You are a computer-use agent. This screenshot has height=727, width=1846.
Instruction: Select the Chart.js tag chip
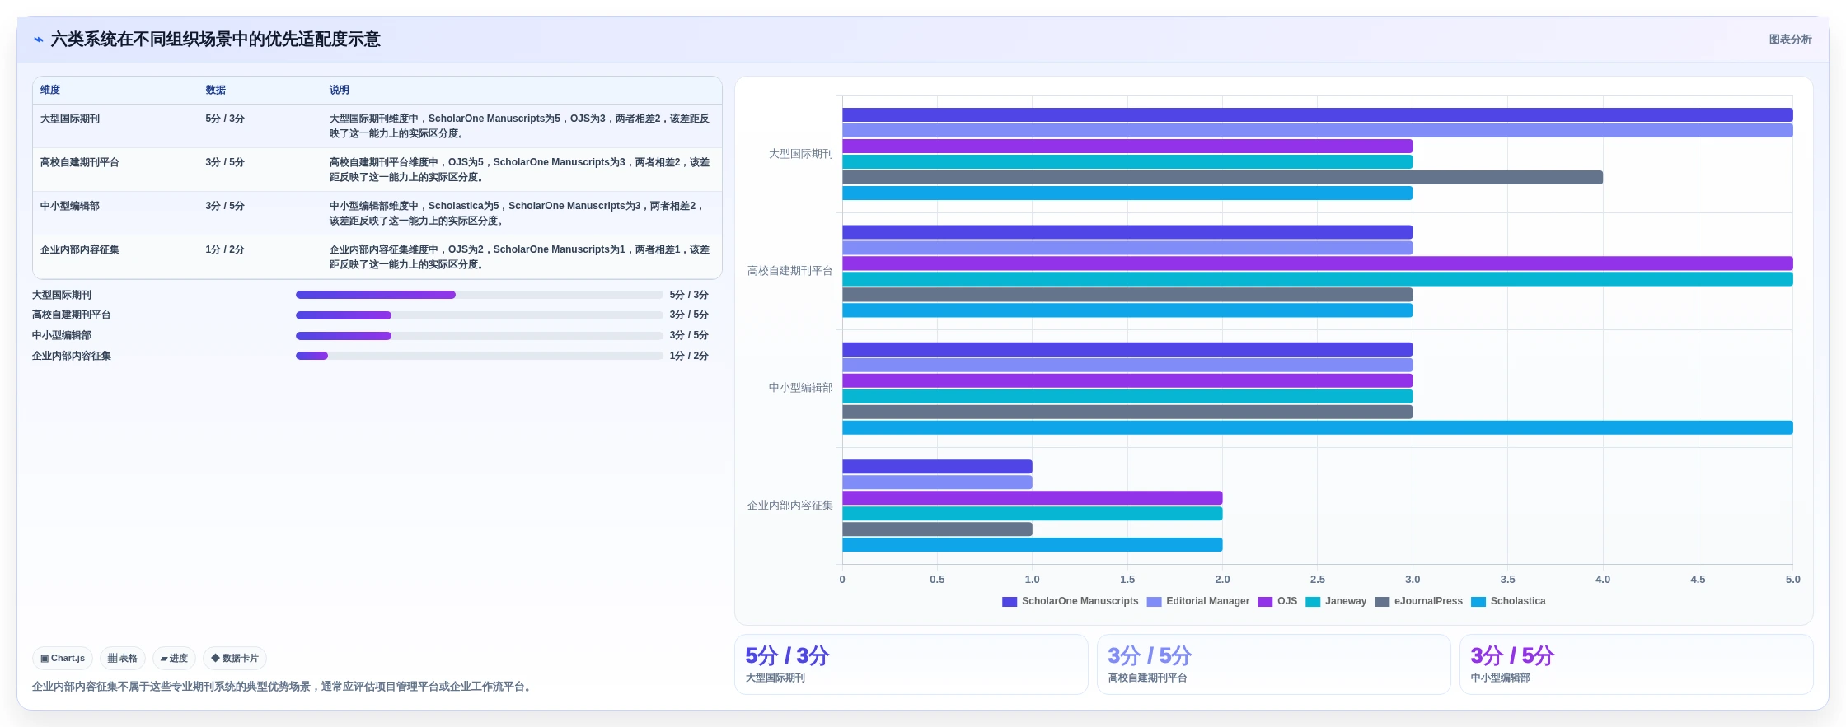click(x=63, y=659)
